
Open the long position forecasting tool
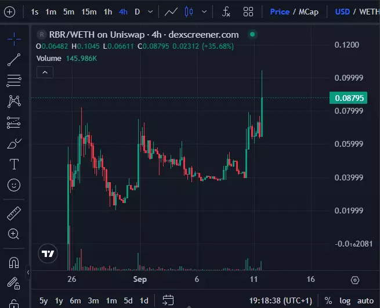pyautogui.click(x=14, y=122)
